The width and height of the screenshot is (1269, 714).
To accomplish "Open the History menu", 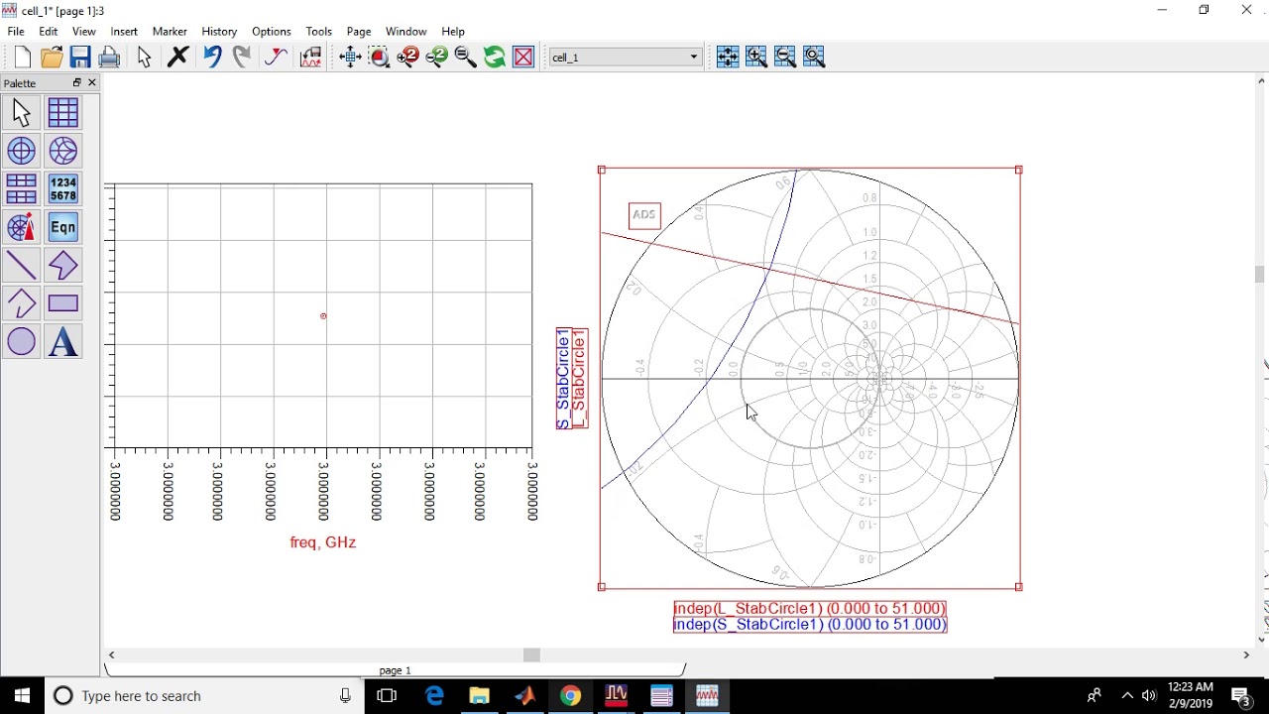I will pos(219,32).
